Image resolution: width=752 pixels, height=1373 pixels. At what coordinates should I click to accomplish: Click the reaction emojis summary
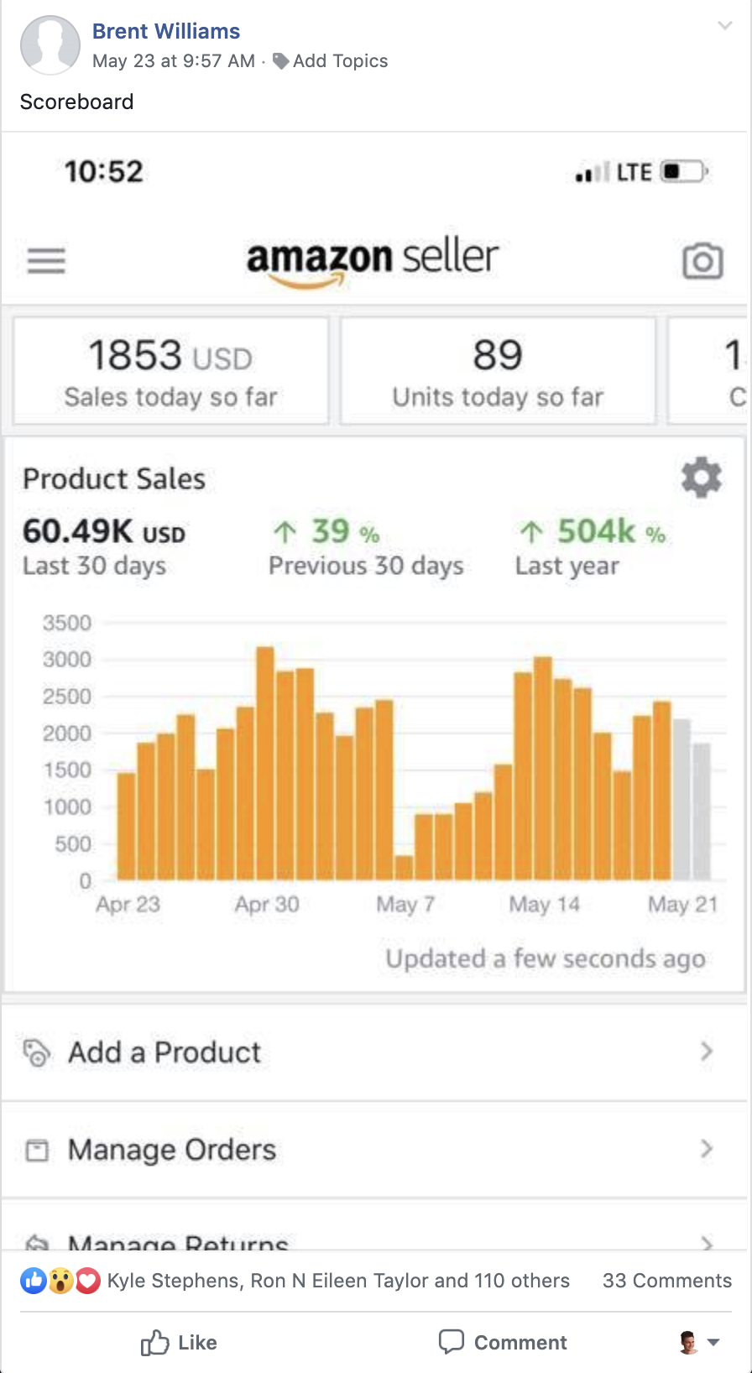[x=60, y=1281]
